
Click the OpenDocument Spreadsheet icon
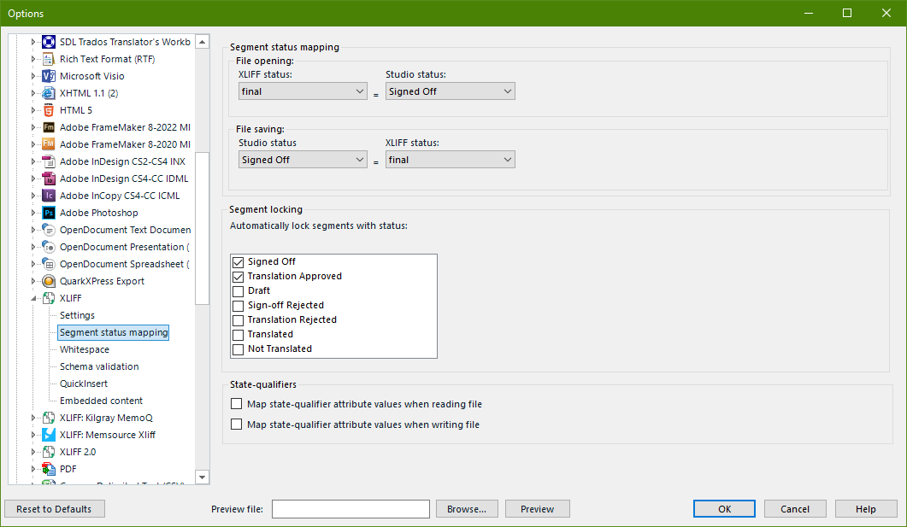coord(50,264)
